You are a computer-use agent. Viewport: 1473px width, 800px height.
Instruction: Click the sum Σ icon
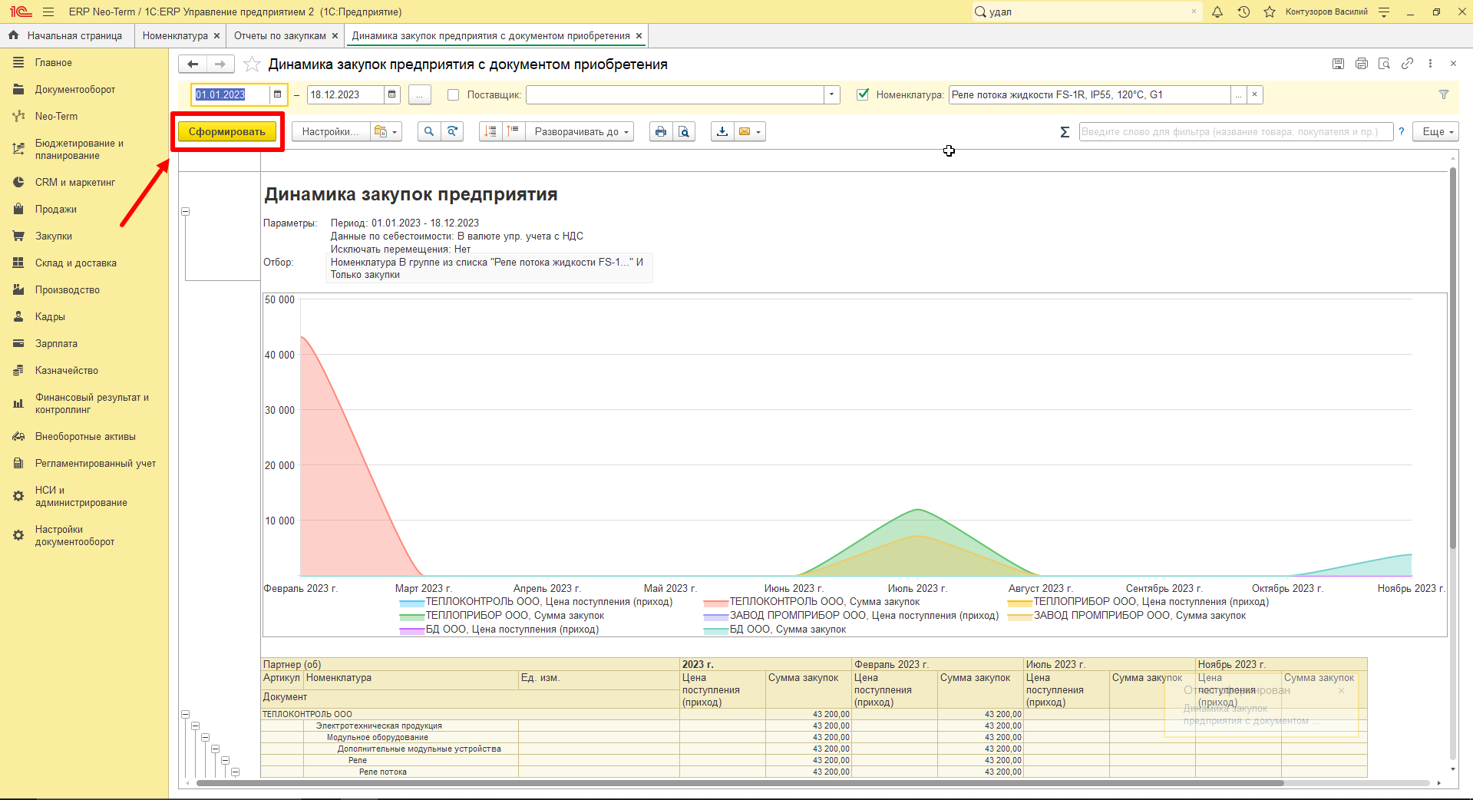point(1065,132)
